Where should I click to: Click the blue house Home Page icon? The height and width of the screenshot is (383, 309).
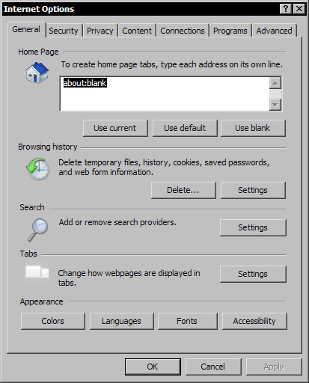pyautogui.click(x=37, y=73)
